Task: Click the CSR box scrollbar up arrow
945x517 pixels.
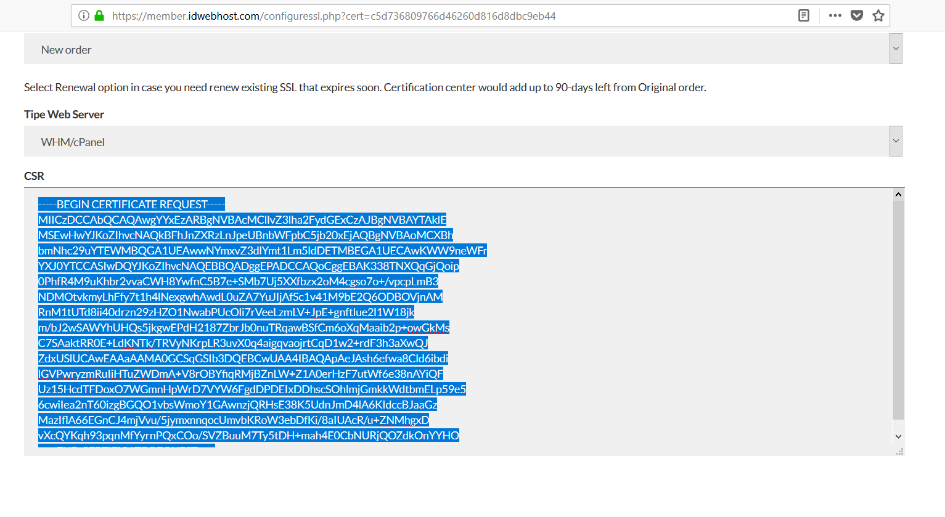Action: [x=898, y=194]
